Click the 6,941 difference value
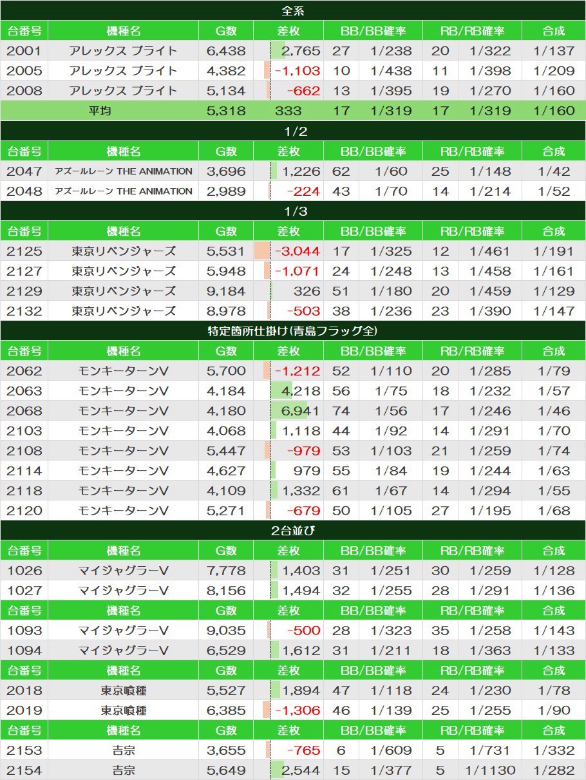This screenshot has width=586, height=780. (301, 410)
